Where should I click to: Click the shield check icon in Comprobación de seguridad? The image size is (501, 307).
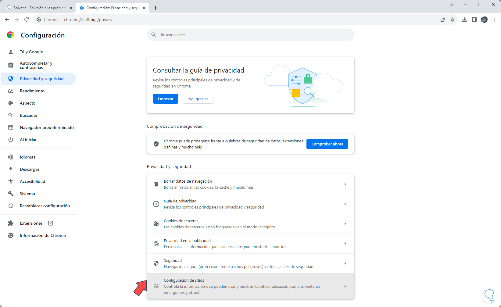[156, 144]
